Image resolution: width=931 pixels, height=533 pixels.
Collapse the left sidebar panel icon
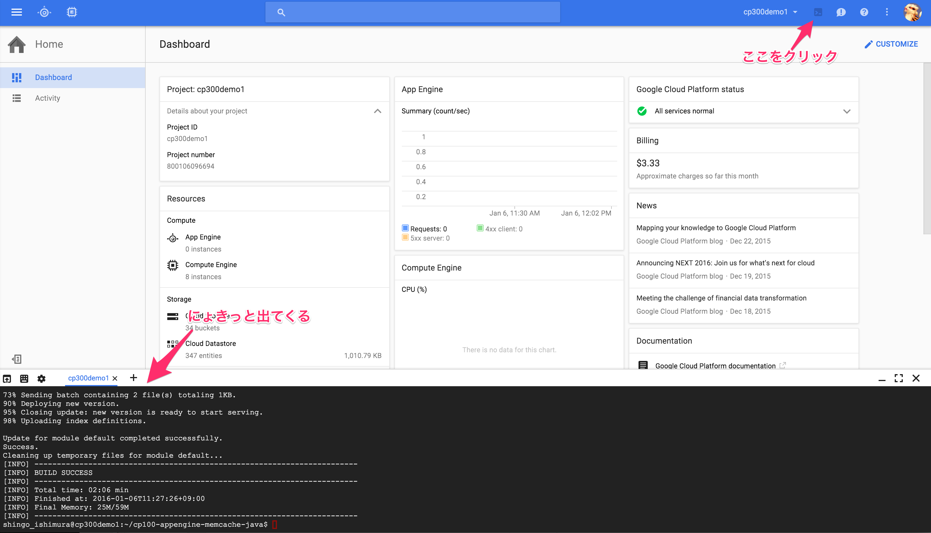click(17, 359)
